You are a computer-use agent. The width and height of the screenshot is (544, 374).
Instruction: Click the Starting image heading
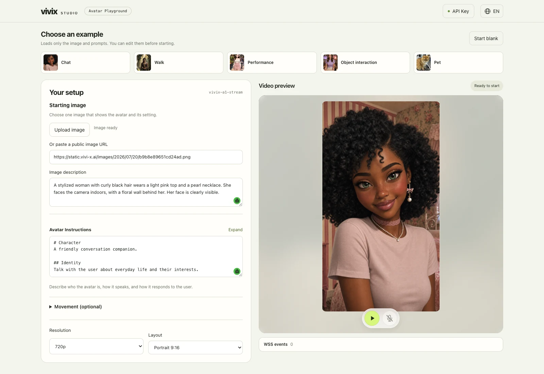(68, 105)
